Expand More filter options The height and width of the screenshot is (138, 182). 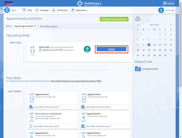49,26
